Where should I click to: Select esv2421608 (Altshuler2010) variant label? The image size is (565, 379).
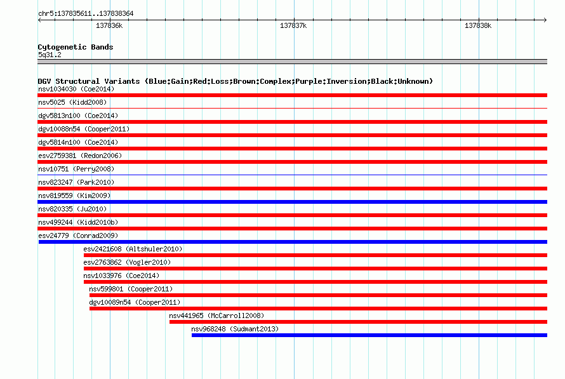pos(133,249)
